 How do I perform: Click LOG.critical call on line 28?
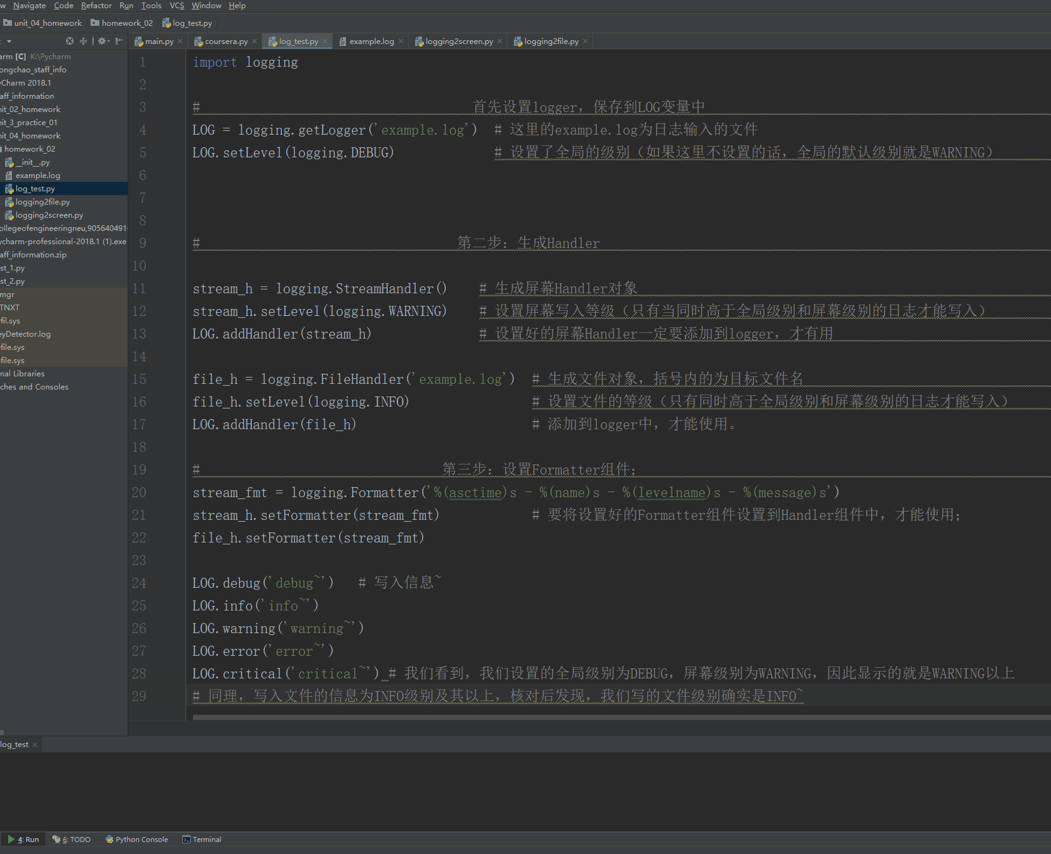click(x=286, y=674)
